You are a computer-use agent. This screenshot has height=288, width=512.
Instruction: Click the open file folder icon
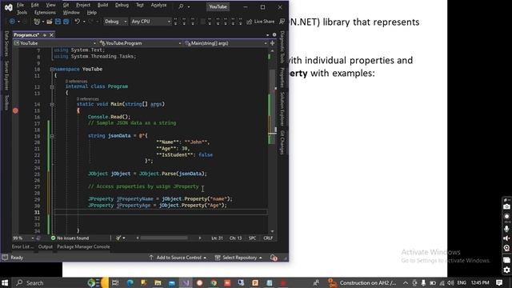tap(50, 22)
